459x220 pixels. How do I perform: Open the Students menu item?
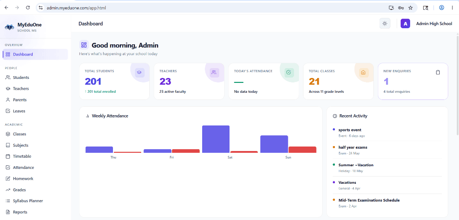[x=35, y=78]
